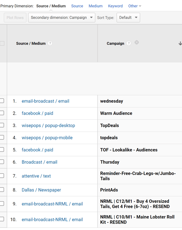182x230 pixels.
Task: Select the Keyword primary dimension
Action: [x=115, y=6]
